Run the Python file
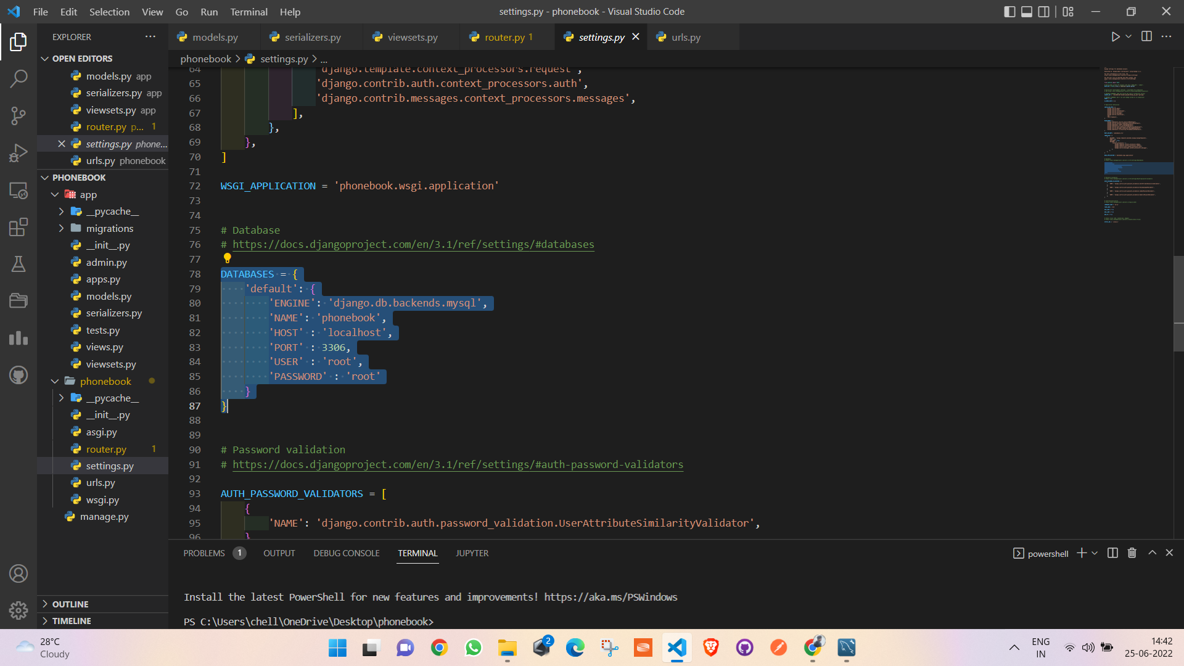Screen dimensions: 1184x666 1115,36
